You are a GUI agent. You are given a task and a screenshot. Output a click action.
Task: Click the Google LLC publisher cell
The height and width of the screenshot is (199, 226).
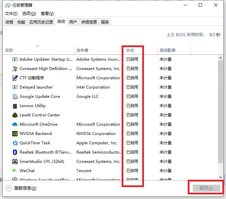[x=88, y=97]
